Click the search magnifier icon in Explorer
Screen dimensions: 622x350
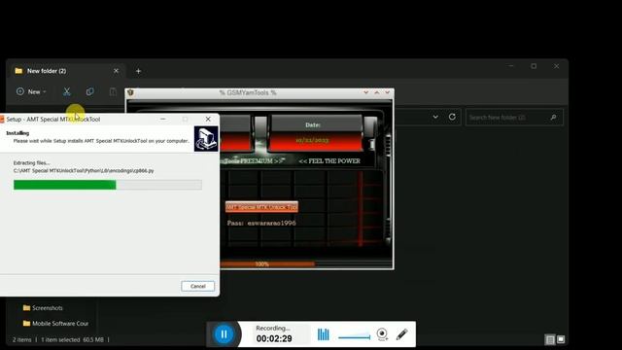click(x=553, y=118)
